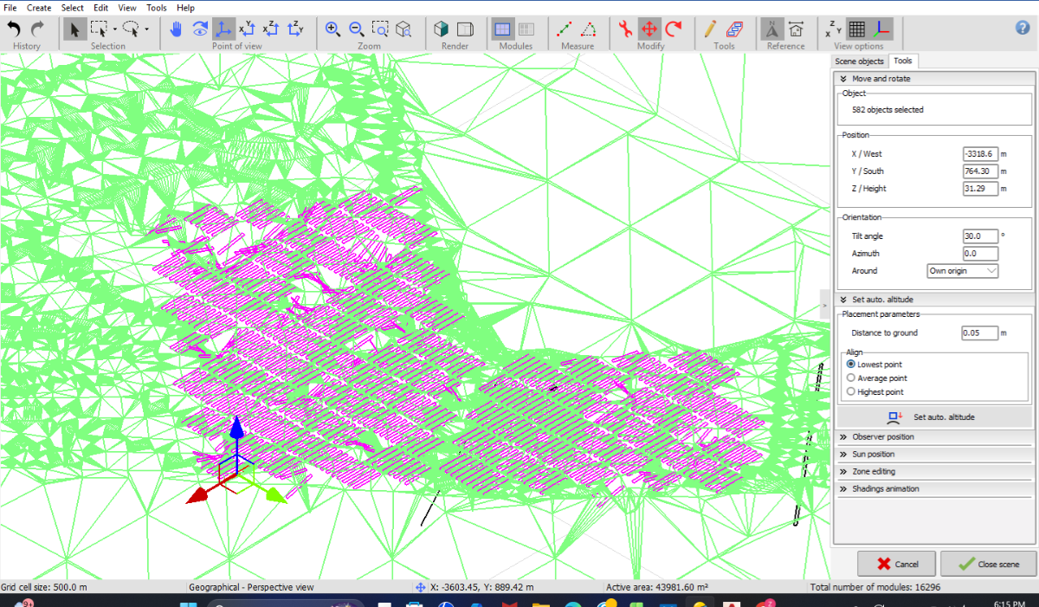Select Highest point alignment
Viewport: 1039px width, 607px height.
click(x=850, y=392)
